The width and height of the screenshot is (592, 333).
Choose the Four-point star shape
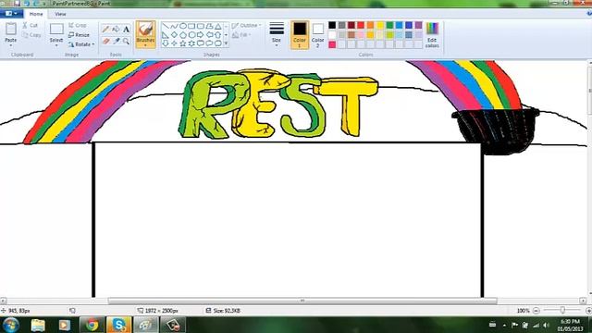tap(174, 43)
